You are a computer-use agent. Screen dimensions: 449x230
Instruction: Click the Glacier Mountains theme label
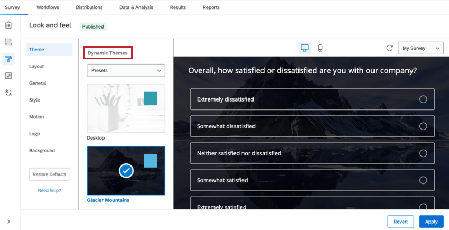pyautogui.click(x=108, y=200)
